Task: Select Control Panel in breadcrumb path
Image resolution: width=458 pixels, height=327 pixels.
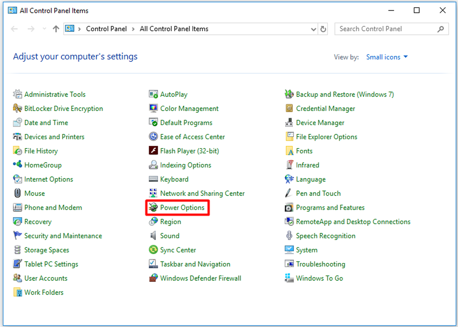Action: tap(106, 29)
